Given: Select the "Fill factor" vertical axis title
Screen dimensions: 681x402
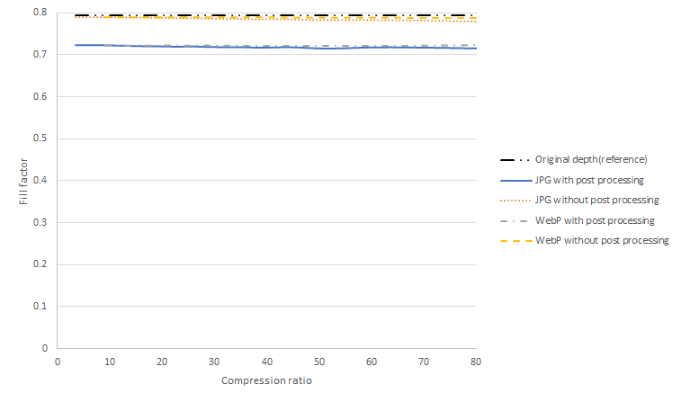Looking at the screenshot, I should 24,181.
